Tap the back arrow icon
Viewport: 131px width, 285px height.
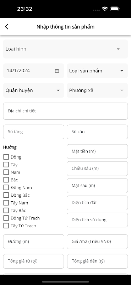(x=7, y=27)
